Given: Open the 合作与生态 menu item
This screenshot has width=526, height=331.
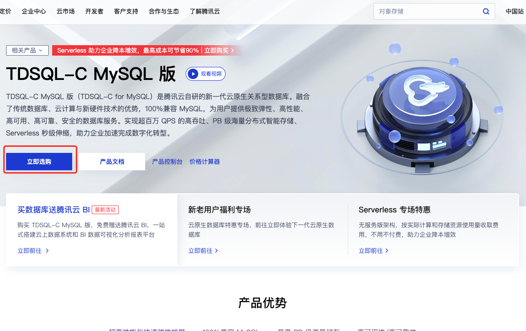Looking at the screenshot, I should click(164, 11).
